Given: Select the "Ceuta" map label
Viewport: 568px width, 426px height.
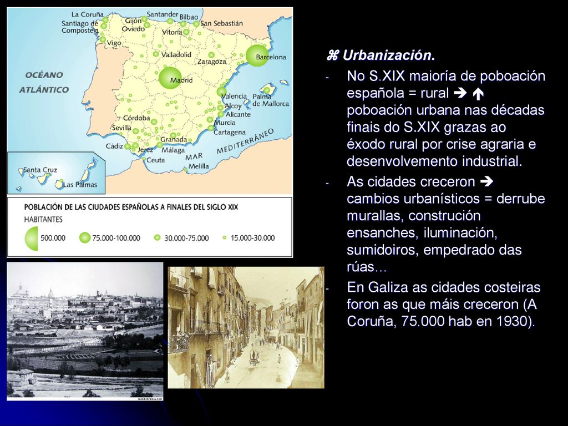Looking at the screenshot, I should coord(156,160).
